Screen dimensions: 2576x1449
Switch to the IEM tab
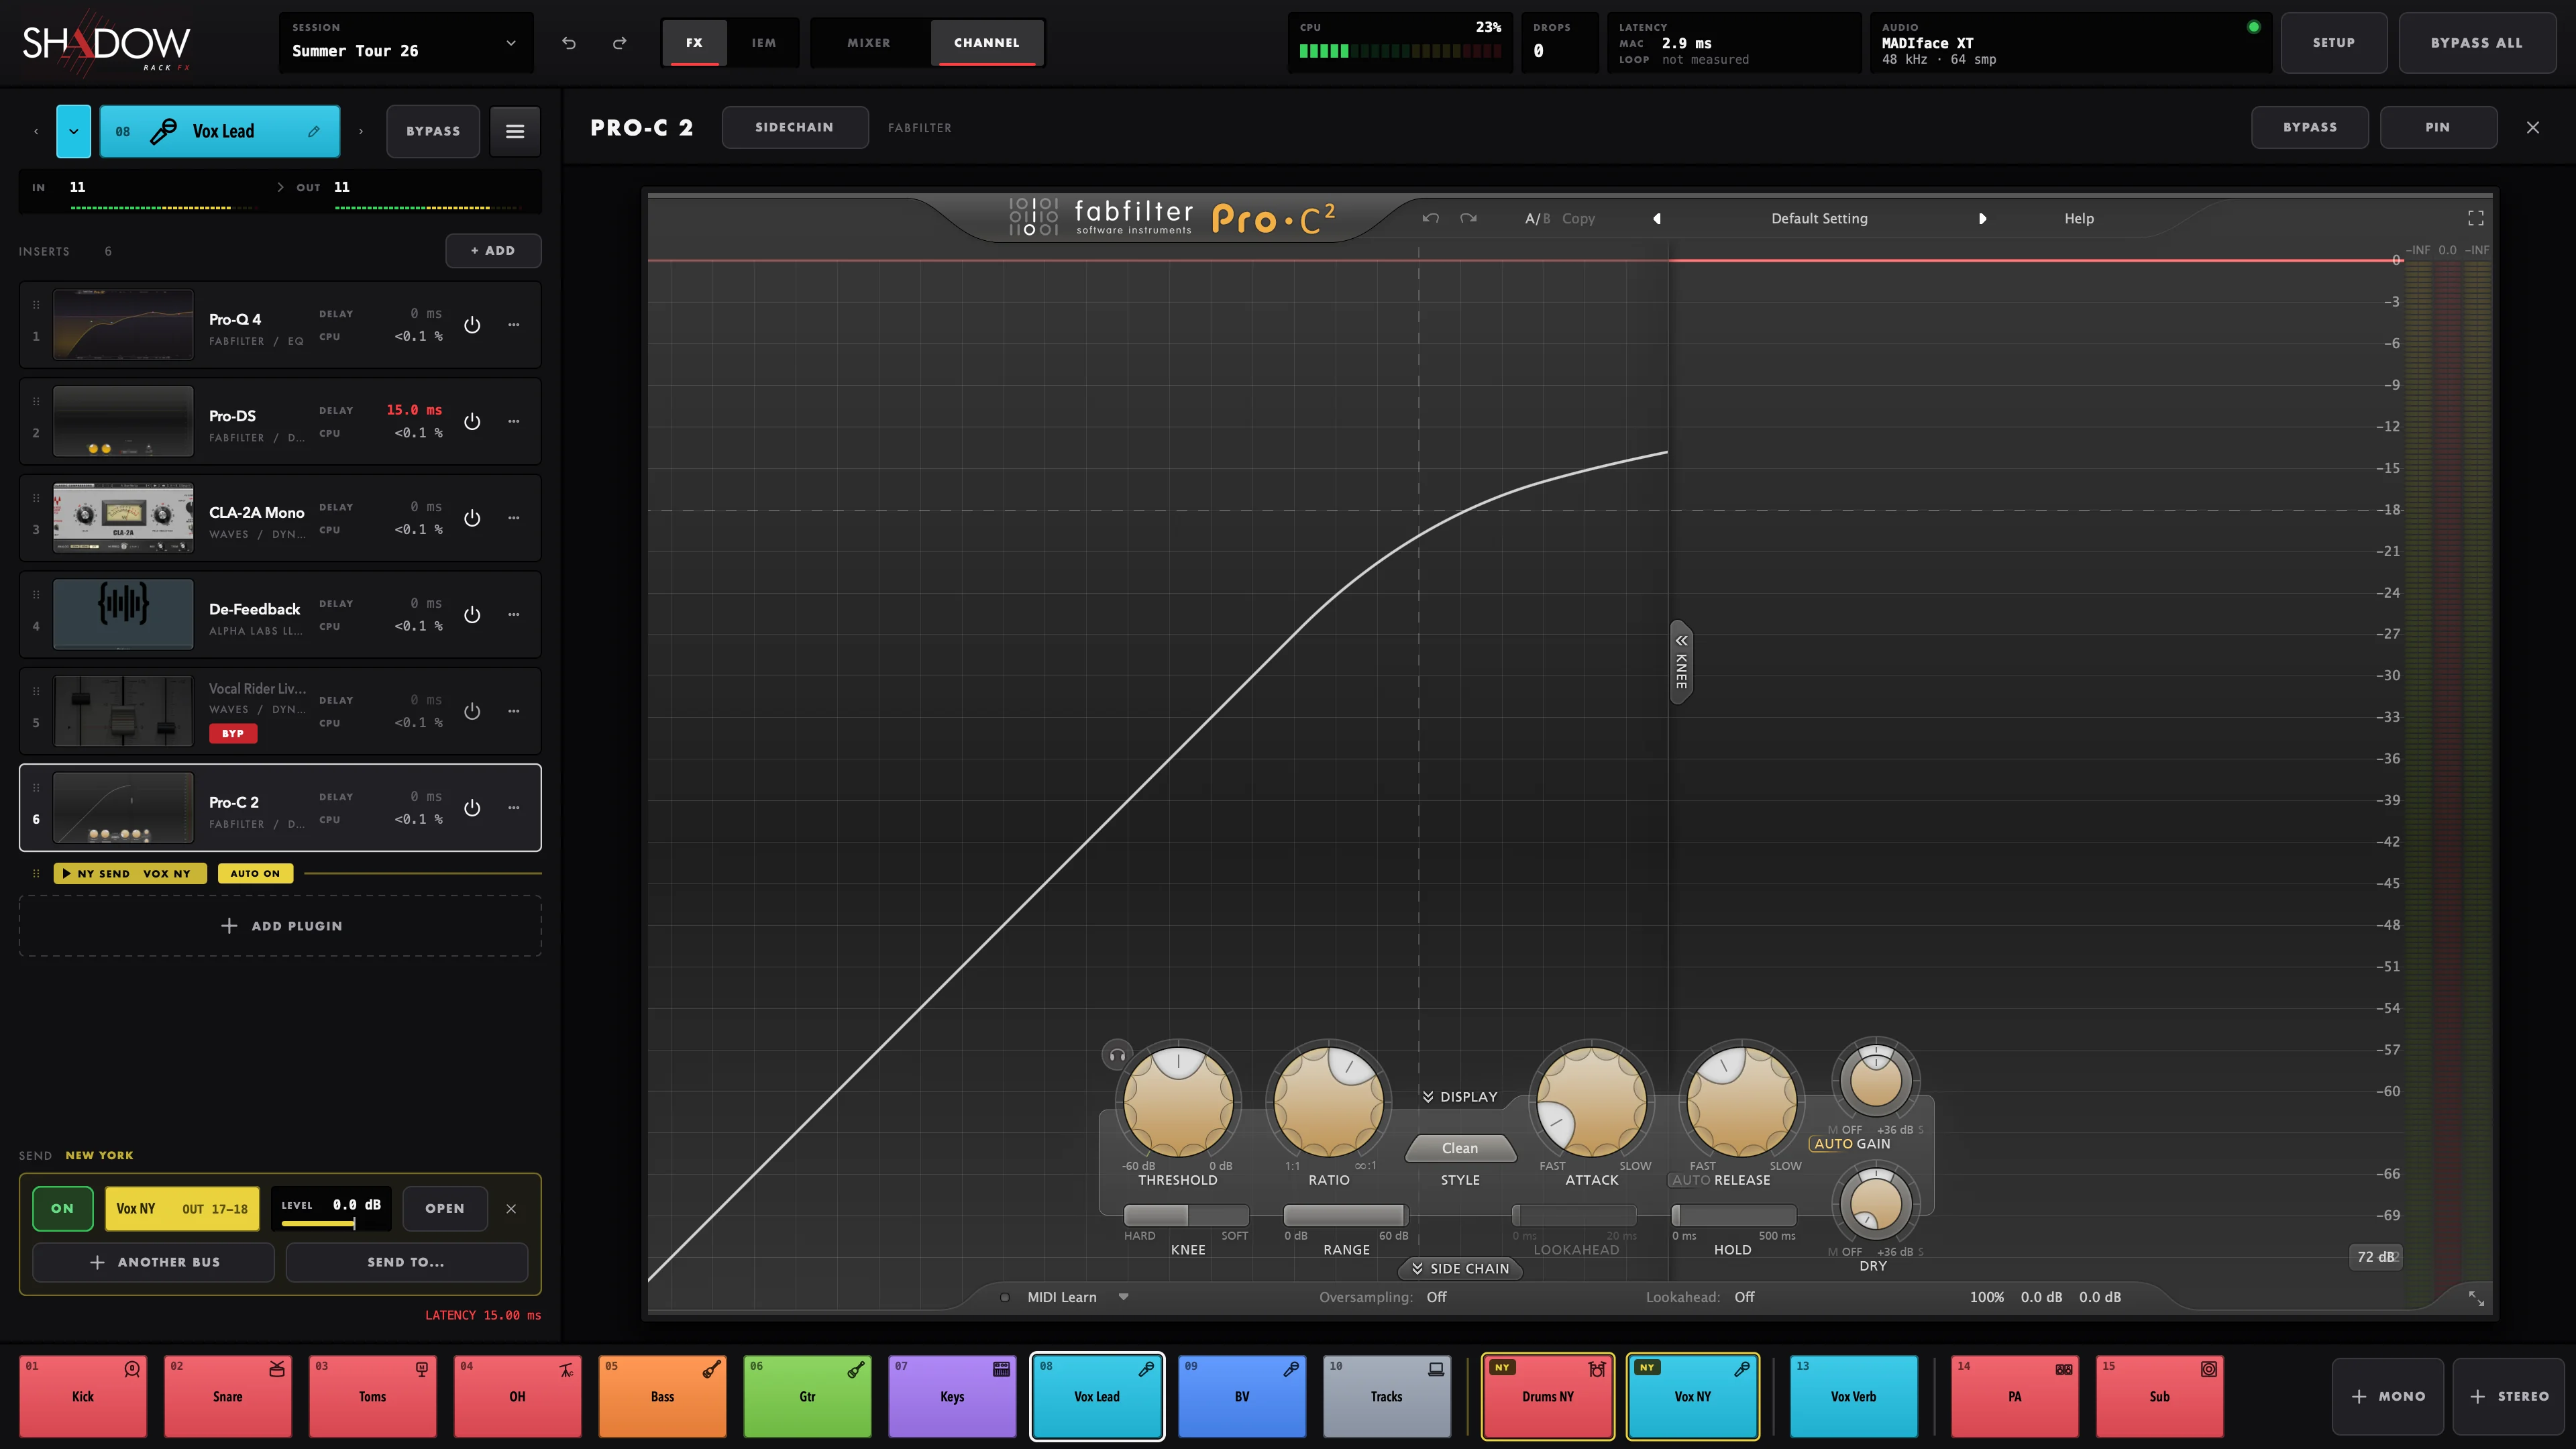pos(764,43)
